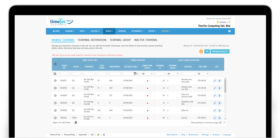This screenshot has width=280, height=138.
Task: Select row checkbox for serial 3101409
Action: [x=55, y=96]
